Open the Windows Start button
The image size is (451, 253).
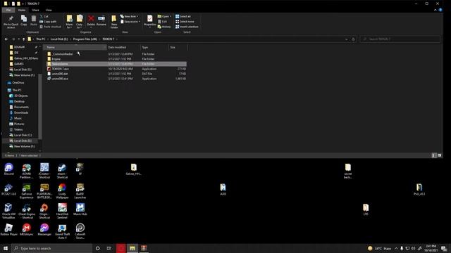click(x=6, y=248)
